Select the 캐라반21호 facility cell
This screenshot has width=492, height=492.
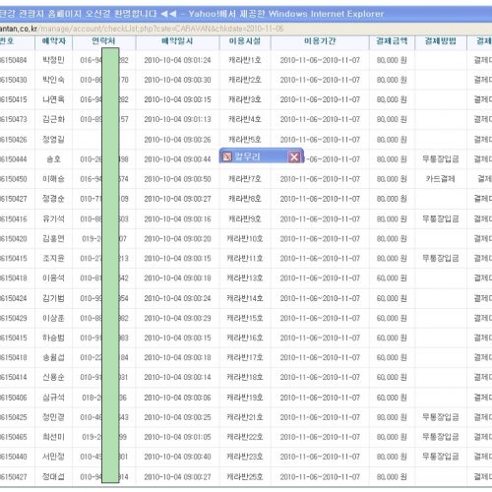[245, 417]
